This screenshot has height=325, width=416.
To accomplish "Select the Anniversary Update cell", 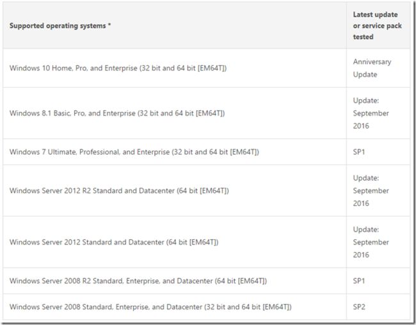I will [x=372, y=68].
